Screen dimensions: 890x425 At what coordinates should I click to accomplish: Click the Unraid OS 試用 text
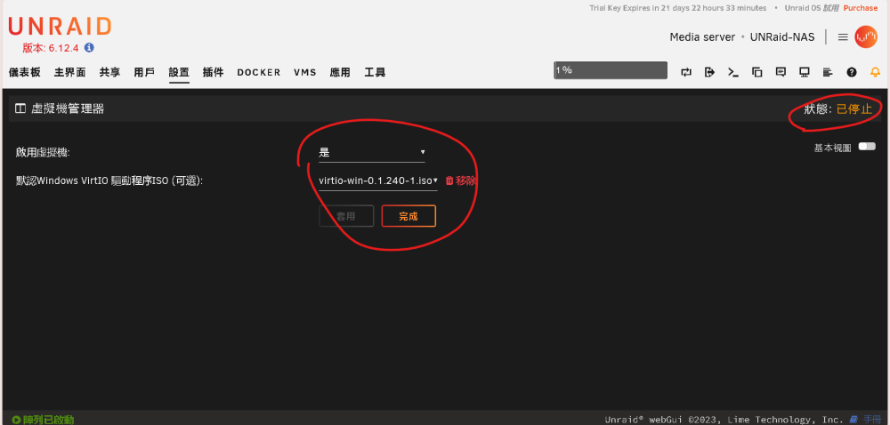pyautogui.click(x=811, y=8)
